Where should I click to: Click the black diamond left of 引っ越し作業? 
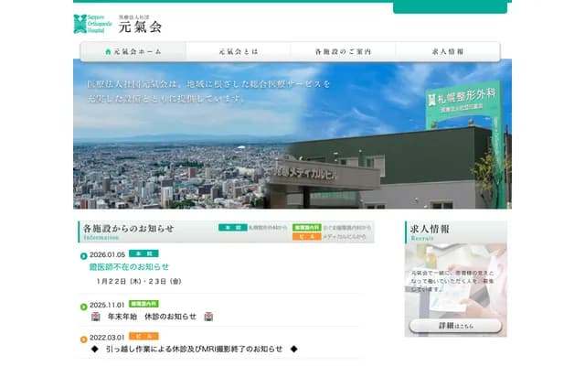pyautogui.click(x=95, y=350)
